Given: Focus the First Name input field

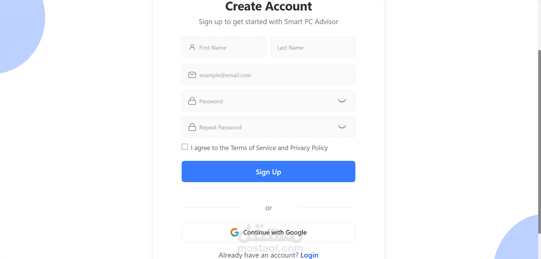Looking at the screenshot, I should (230, 48).
